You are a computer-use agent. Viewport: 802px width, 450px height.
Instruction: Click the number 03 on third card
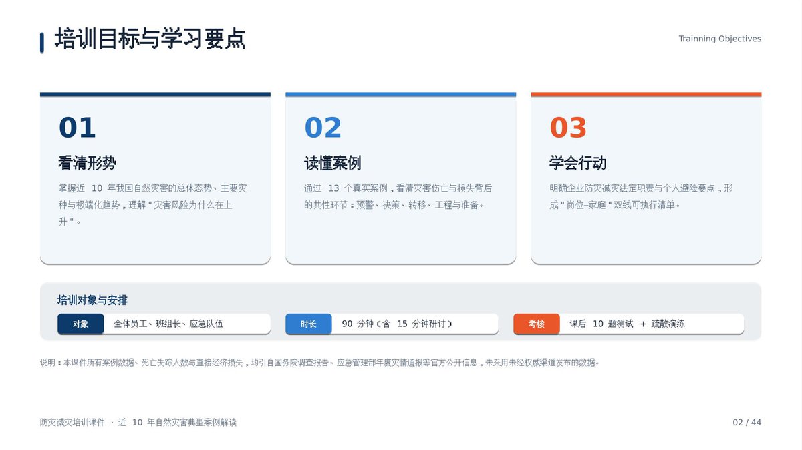(568, 128)
